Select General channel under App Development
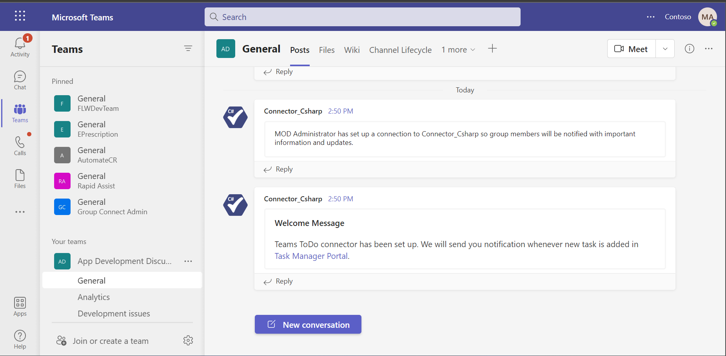The width and height of the screenshot is (726, 356). click(x=122, y=280)
